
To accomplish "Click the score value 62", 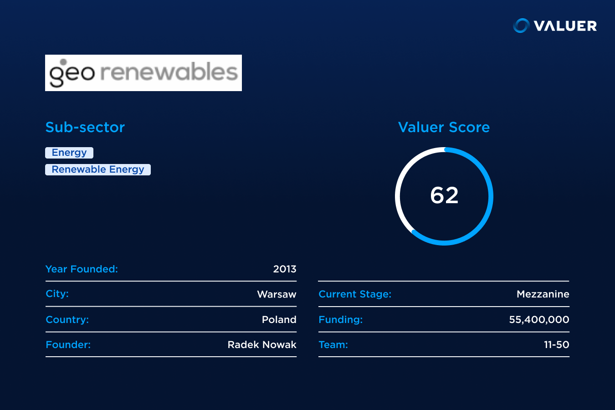I will point(444,195).
